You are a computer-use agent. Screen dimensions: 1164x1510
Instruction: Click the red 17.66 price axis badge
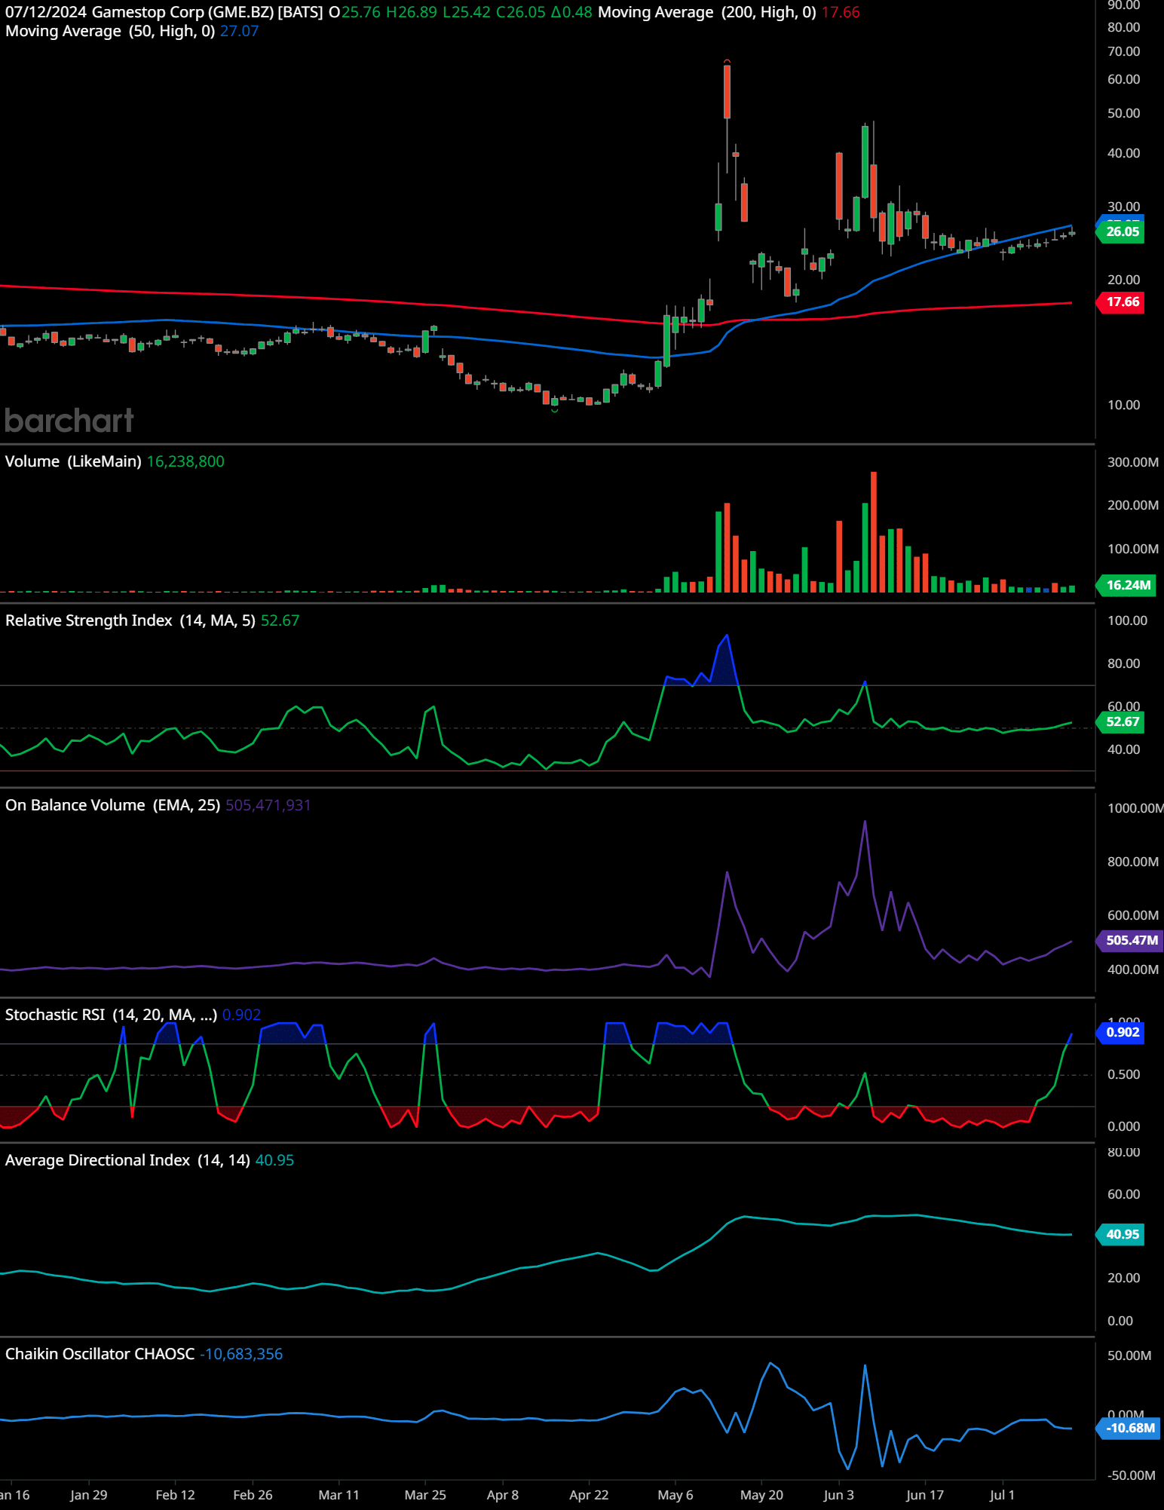coord(1121,302)
